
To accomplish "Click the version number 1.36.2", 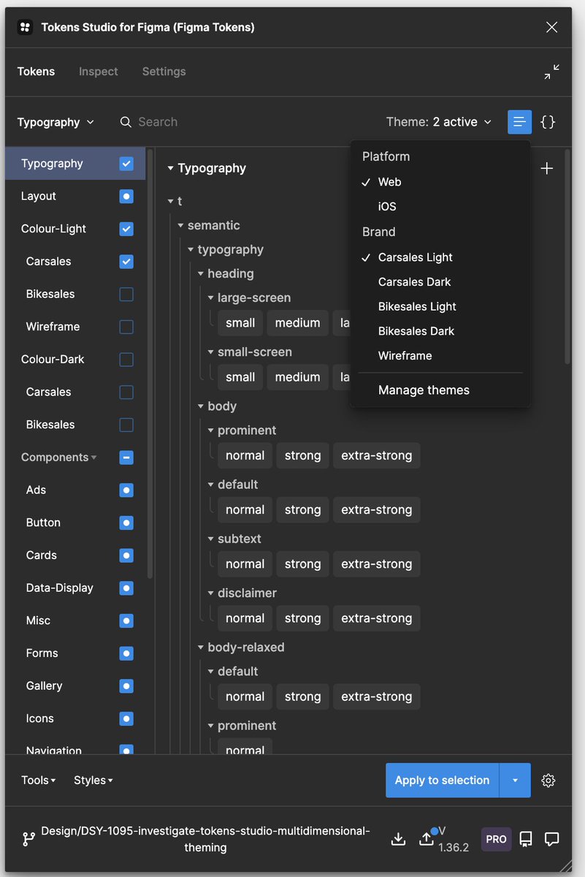I will tap(454, 848).
